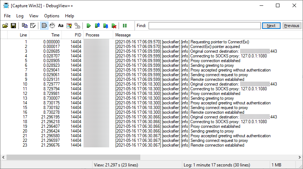Viewport: 303px width, 169px height.
Task: Select the row with time 0.028685
Action: click(151, 51)
